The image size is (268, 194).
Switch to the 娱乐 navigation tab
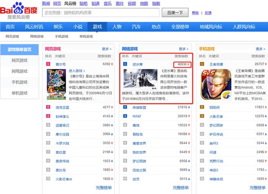(x=58, y=27)
